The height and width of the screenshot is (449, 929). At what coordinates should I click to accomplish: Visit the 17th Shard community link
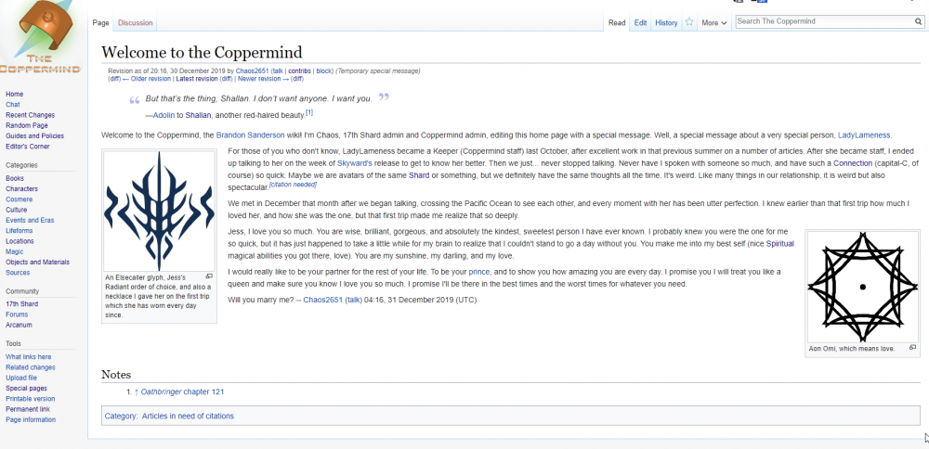[x=22, y=304]
